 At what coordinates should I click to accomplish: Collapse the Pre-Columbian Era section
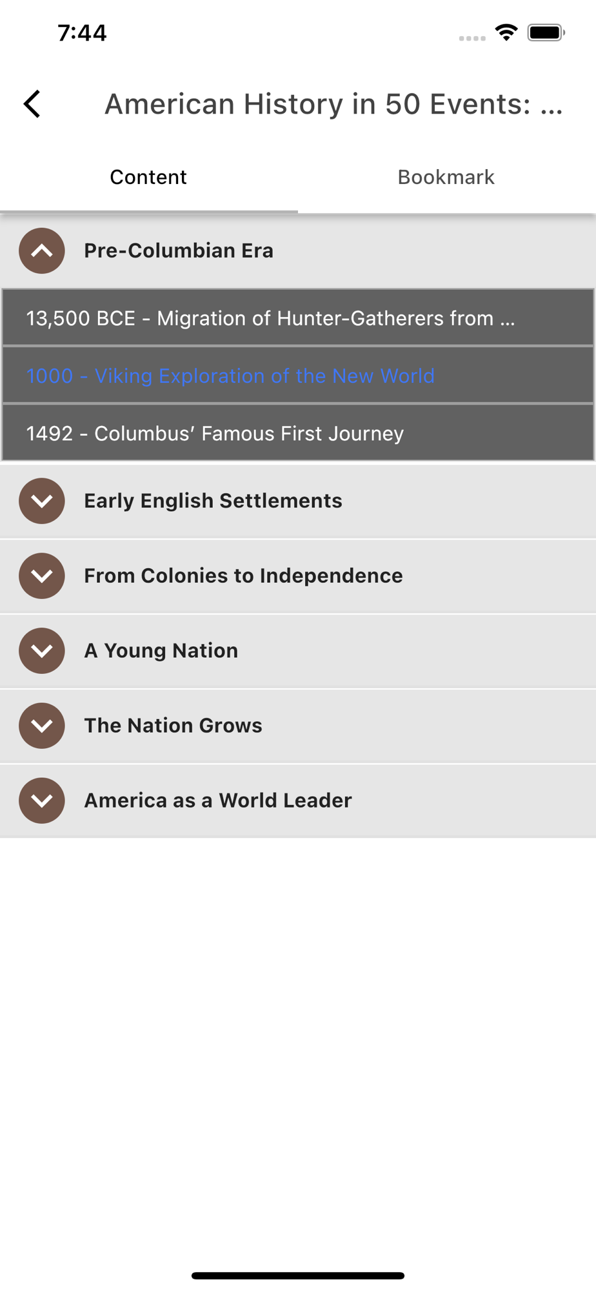click(x=42, y=250)
